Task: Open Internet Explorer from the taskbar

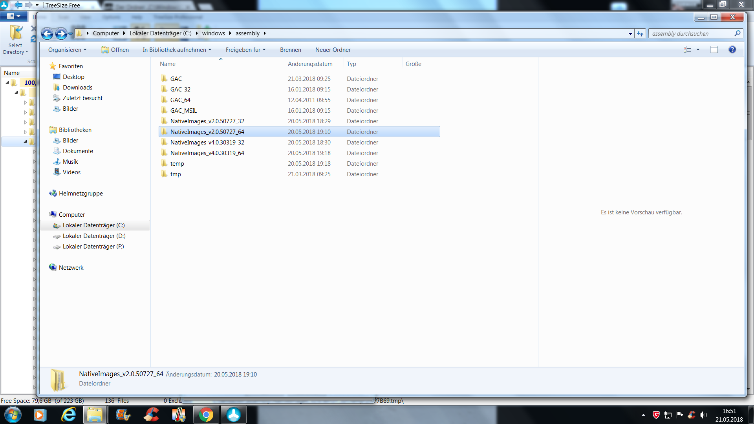Action: [x=69, y=415]
